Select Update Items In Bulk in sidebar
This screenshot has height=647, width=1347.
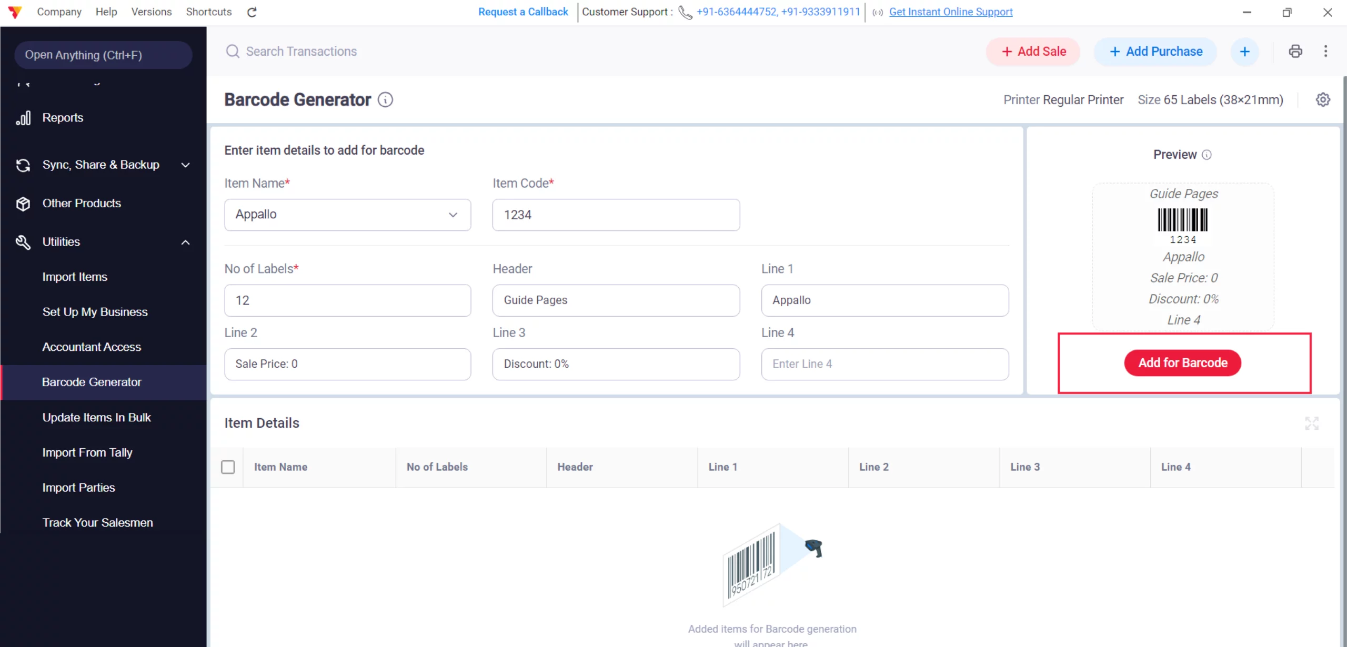point(97,418)
